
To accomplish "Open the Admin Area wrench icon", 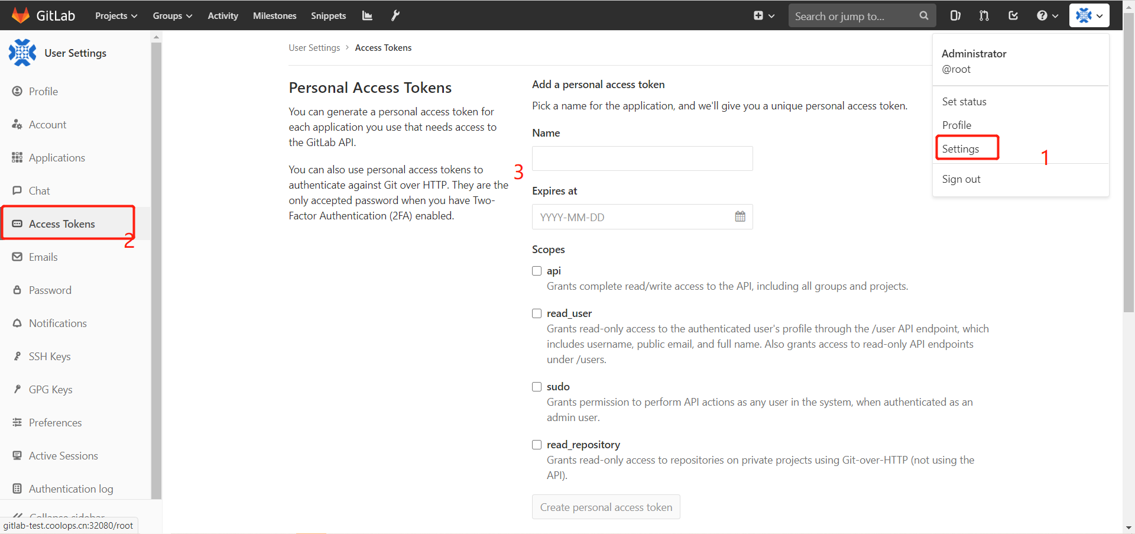I will [395, 15].
